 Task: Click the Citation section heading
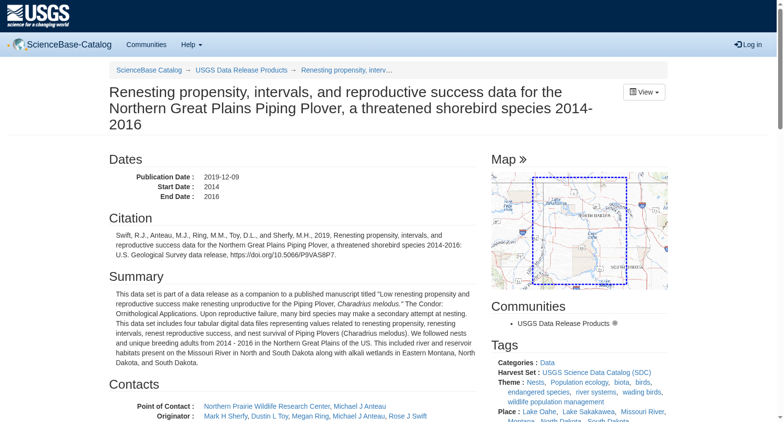[x=130, y=218]
